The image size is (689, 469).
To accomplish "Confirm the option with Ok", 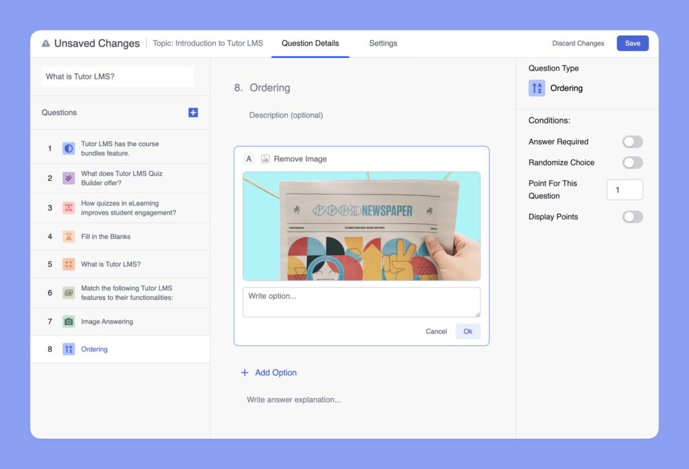I will coord(468,331).
